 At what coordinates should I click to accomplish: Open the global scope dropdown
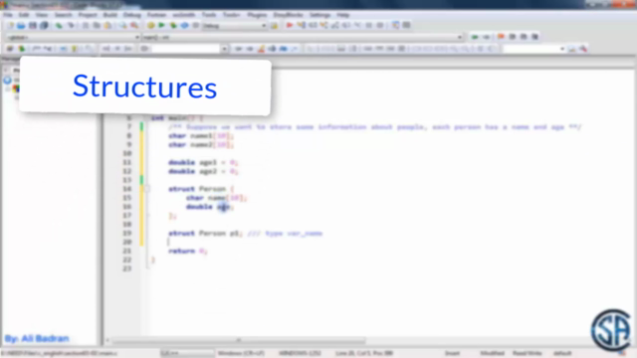coord(73,38)
